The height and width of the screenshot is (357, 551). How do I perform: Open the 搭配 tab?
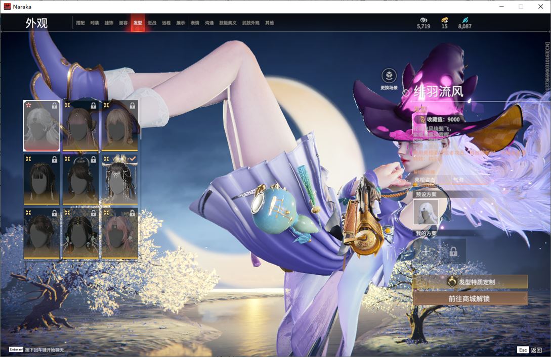coord(80,23)
